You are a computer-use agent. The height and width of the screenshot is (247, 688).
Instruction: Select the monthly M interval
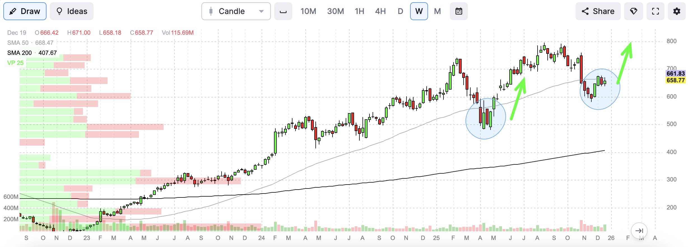pyautogui.click(x=437, y=11)
